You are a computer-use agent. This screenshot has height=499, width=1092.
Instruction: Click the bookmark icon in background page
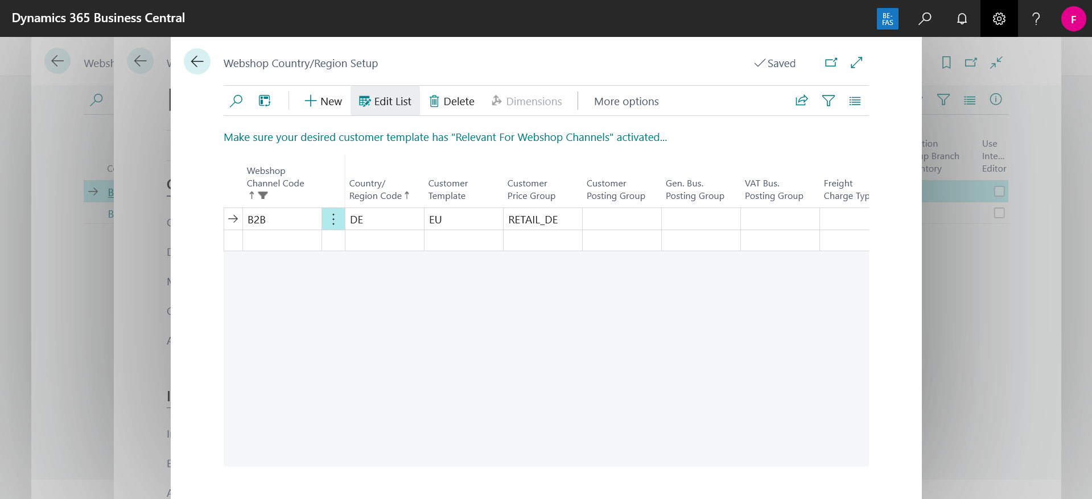(x=946, y=63)
